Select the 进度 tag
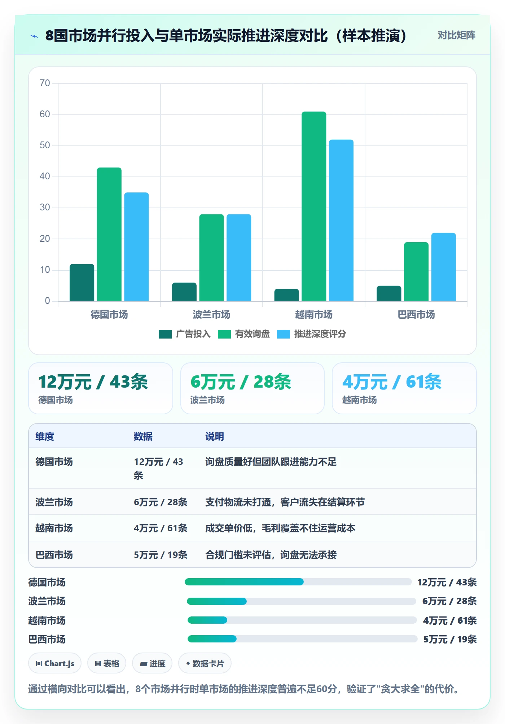Image resolution: width=505 pixels, height=724 pixels. tap(152, 663)
